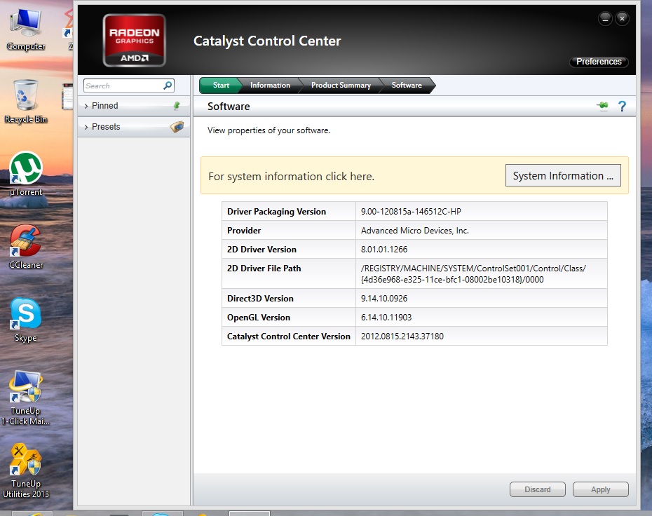Click the green pin icon beside Pinned
Image resolution: width=652 pixels, height=516 pixels.
177,106
